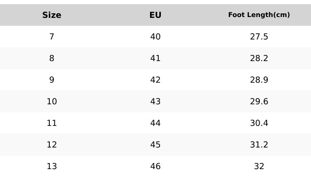The width and height of the screenshot is (311, 177).
Task: Select the EU 40 cell
Action: click(x=155, y=37)
